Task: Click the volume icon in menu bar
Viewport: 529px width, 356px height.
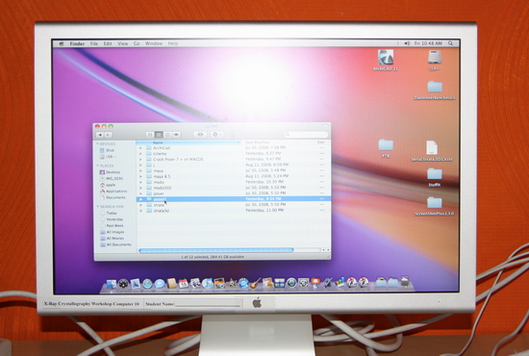Action: 407,43
